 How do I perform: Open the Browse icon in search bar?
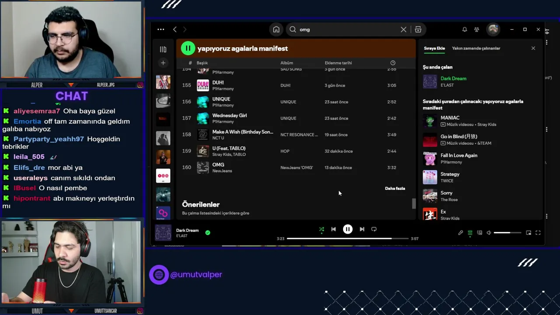point(418,29)
